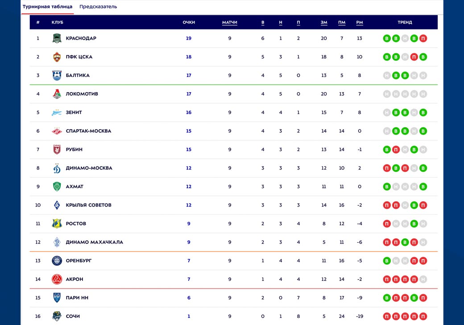Screen dimensions: 464x325
Task: Select the Турнирная таблица tab
Action: click(47, 7)
